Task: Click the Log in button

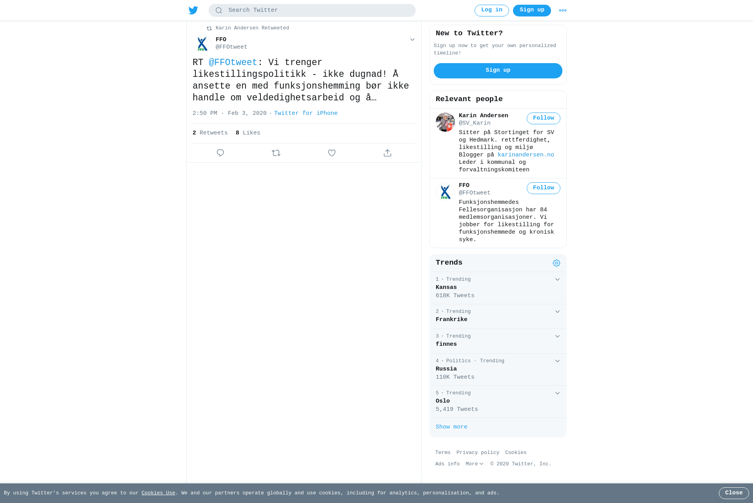Action: point(491,11)
